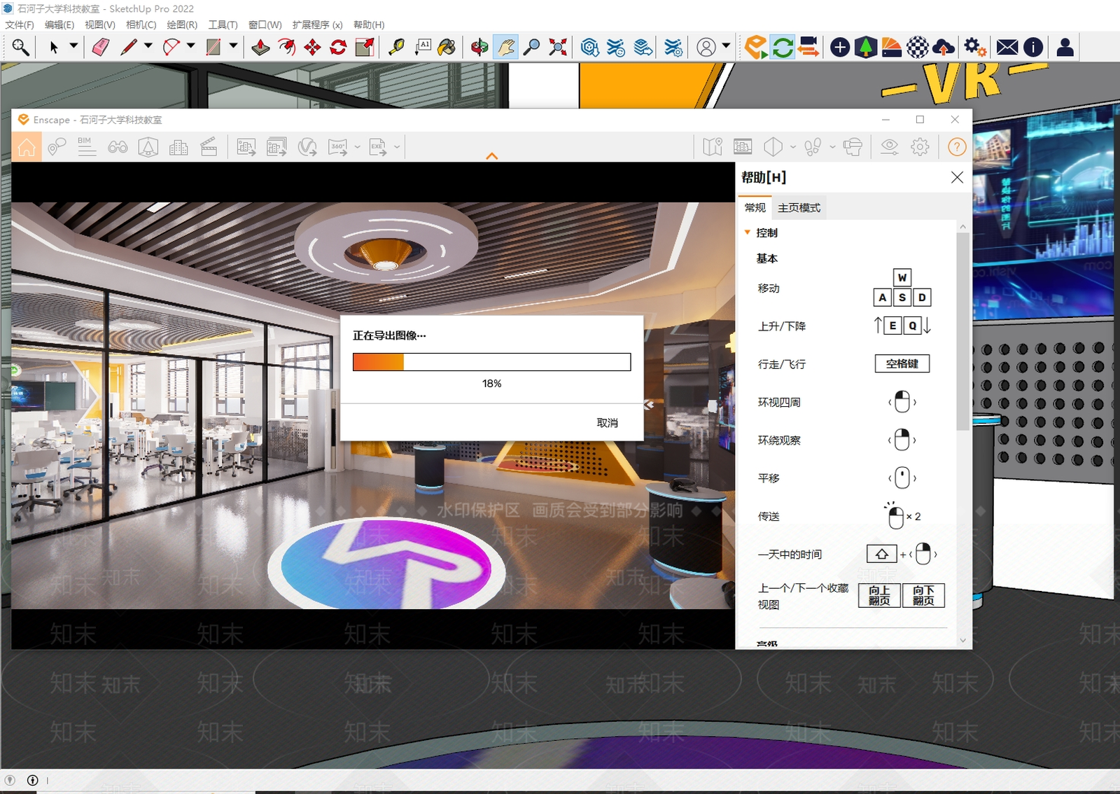Click Enscape Synchronize Views camera icon
The width and height of the screenshot is (1120, 794).
tap(808, 47)
